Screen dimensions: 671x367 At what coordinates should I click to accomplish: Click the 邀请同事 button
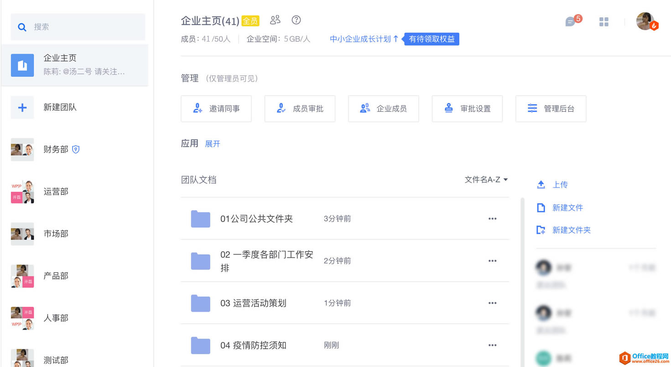[216, 109]
